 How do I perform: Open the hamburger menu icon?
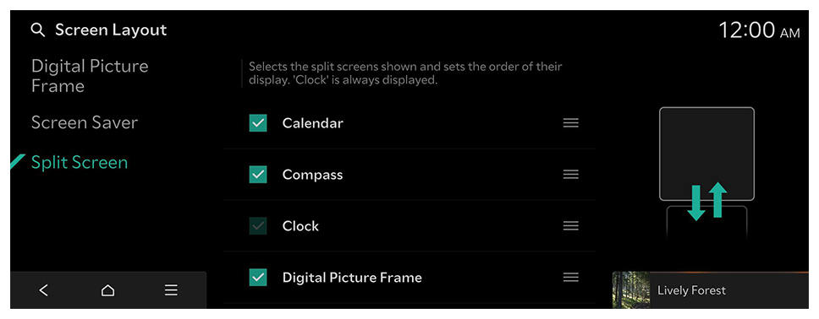coord(171,290)
